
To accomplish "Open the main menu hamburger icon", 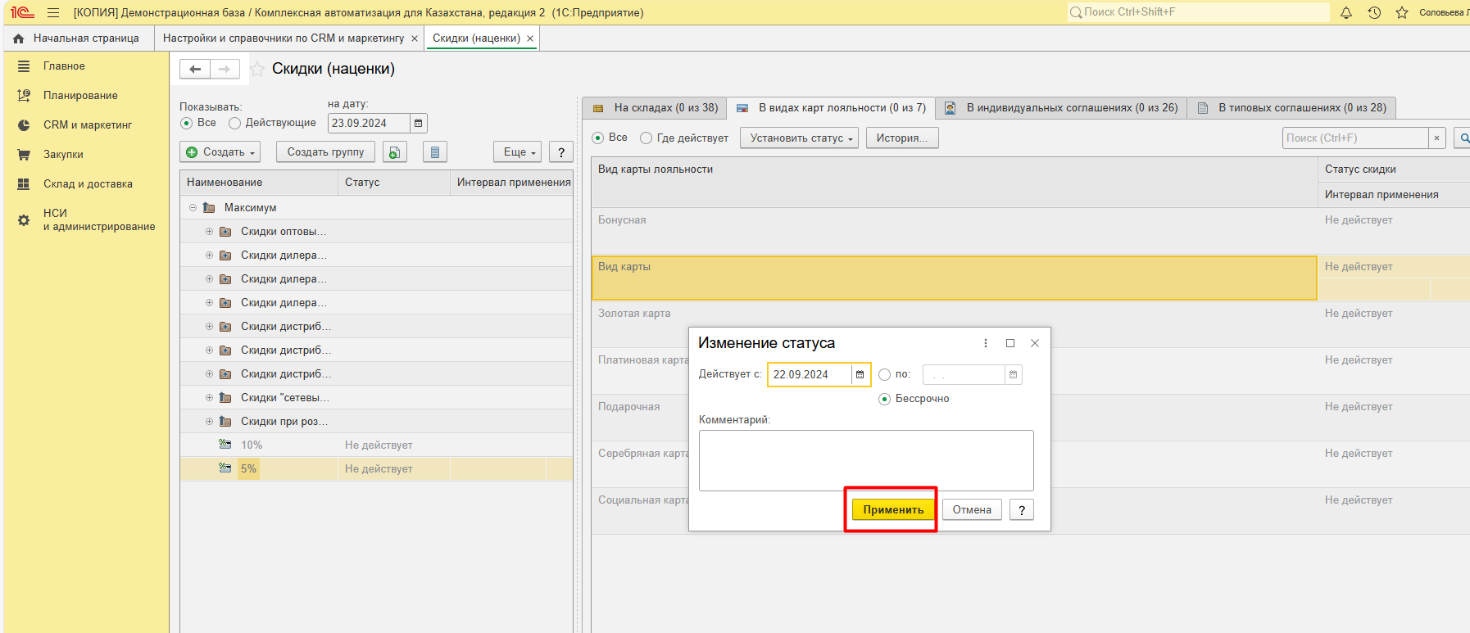I will pyautogui.click(x=53, y=12).
